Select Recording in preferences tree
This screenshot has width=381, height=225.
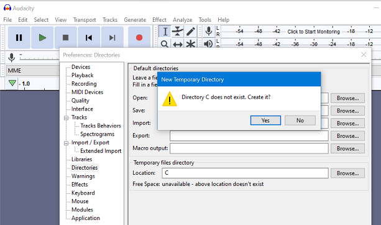84,83
